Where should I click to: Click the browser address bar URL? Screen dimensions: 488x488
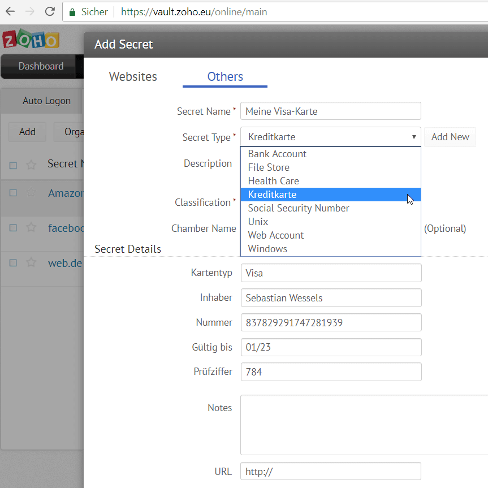pos(194,12)
